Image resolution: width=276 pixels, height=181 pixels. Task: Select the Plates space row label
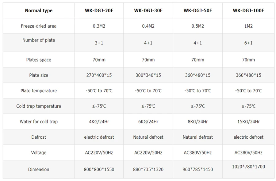click(x=39, y=60)
